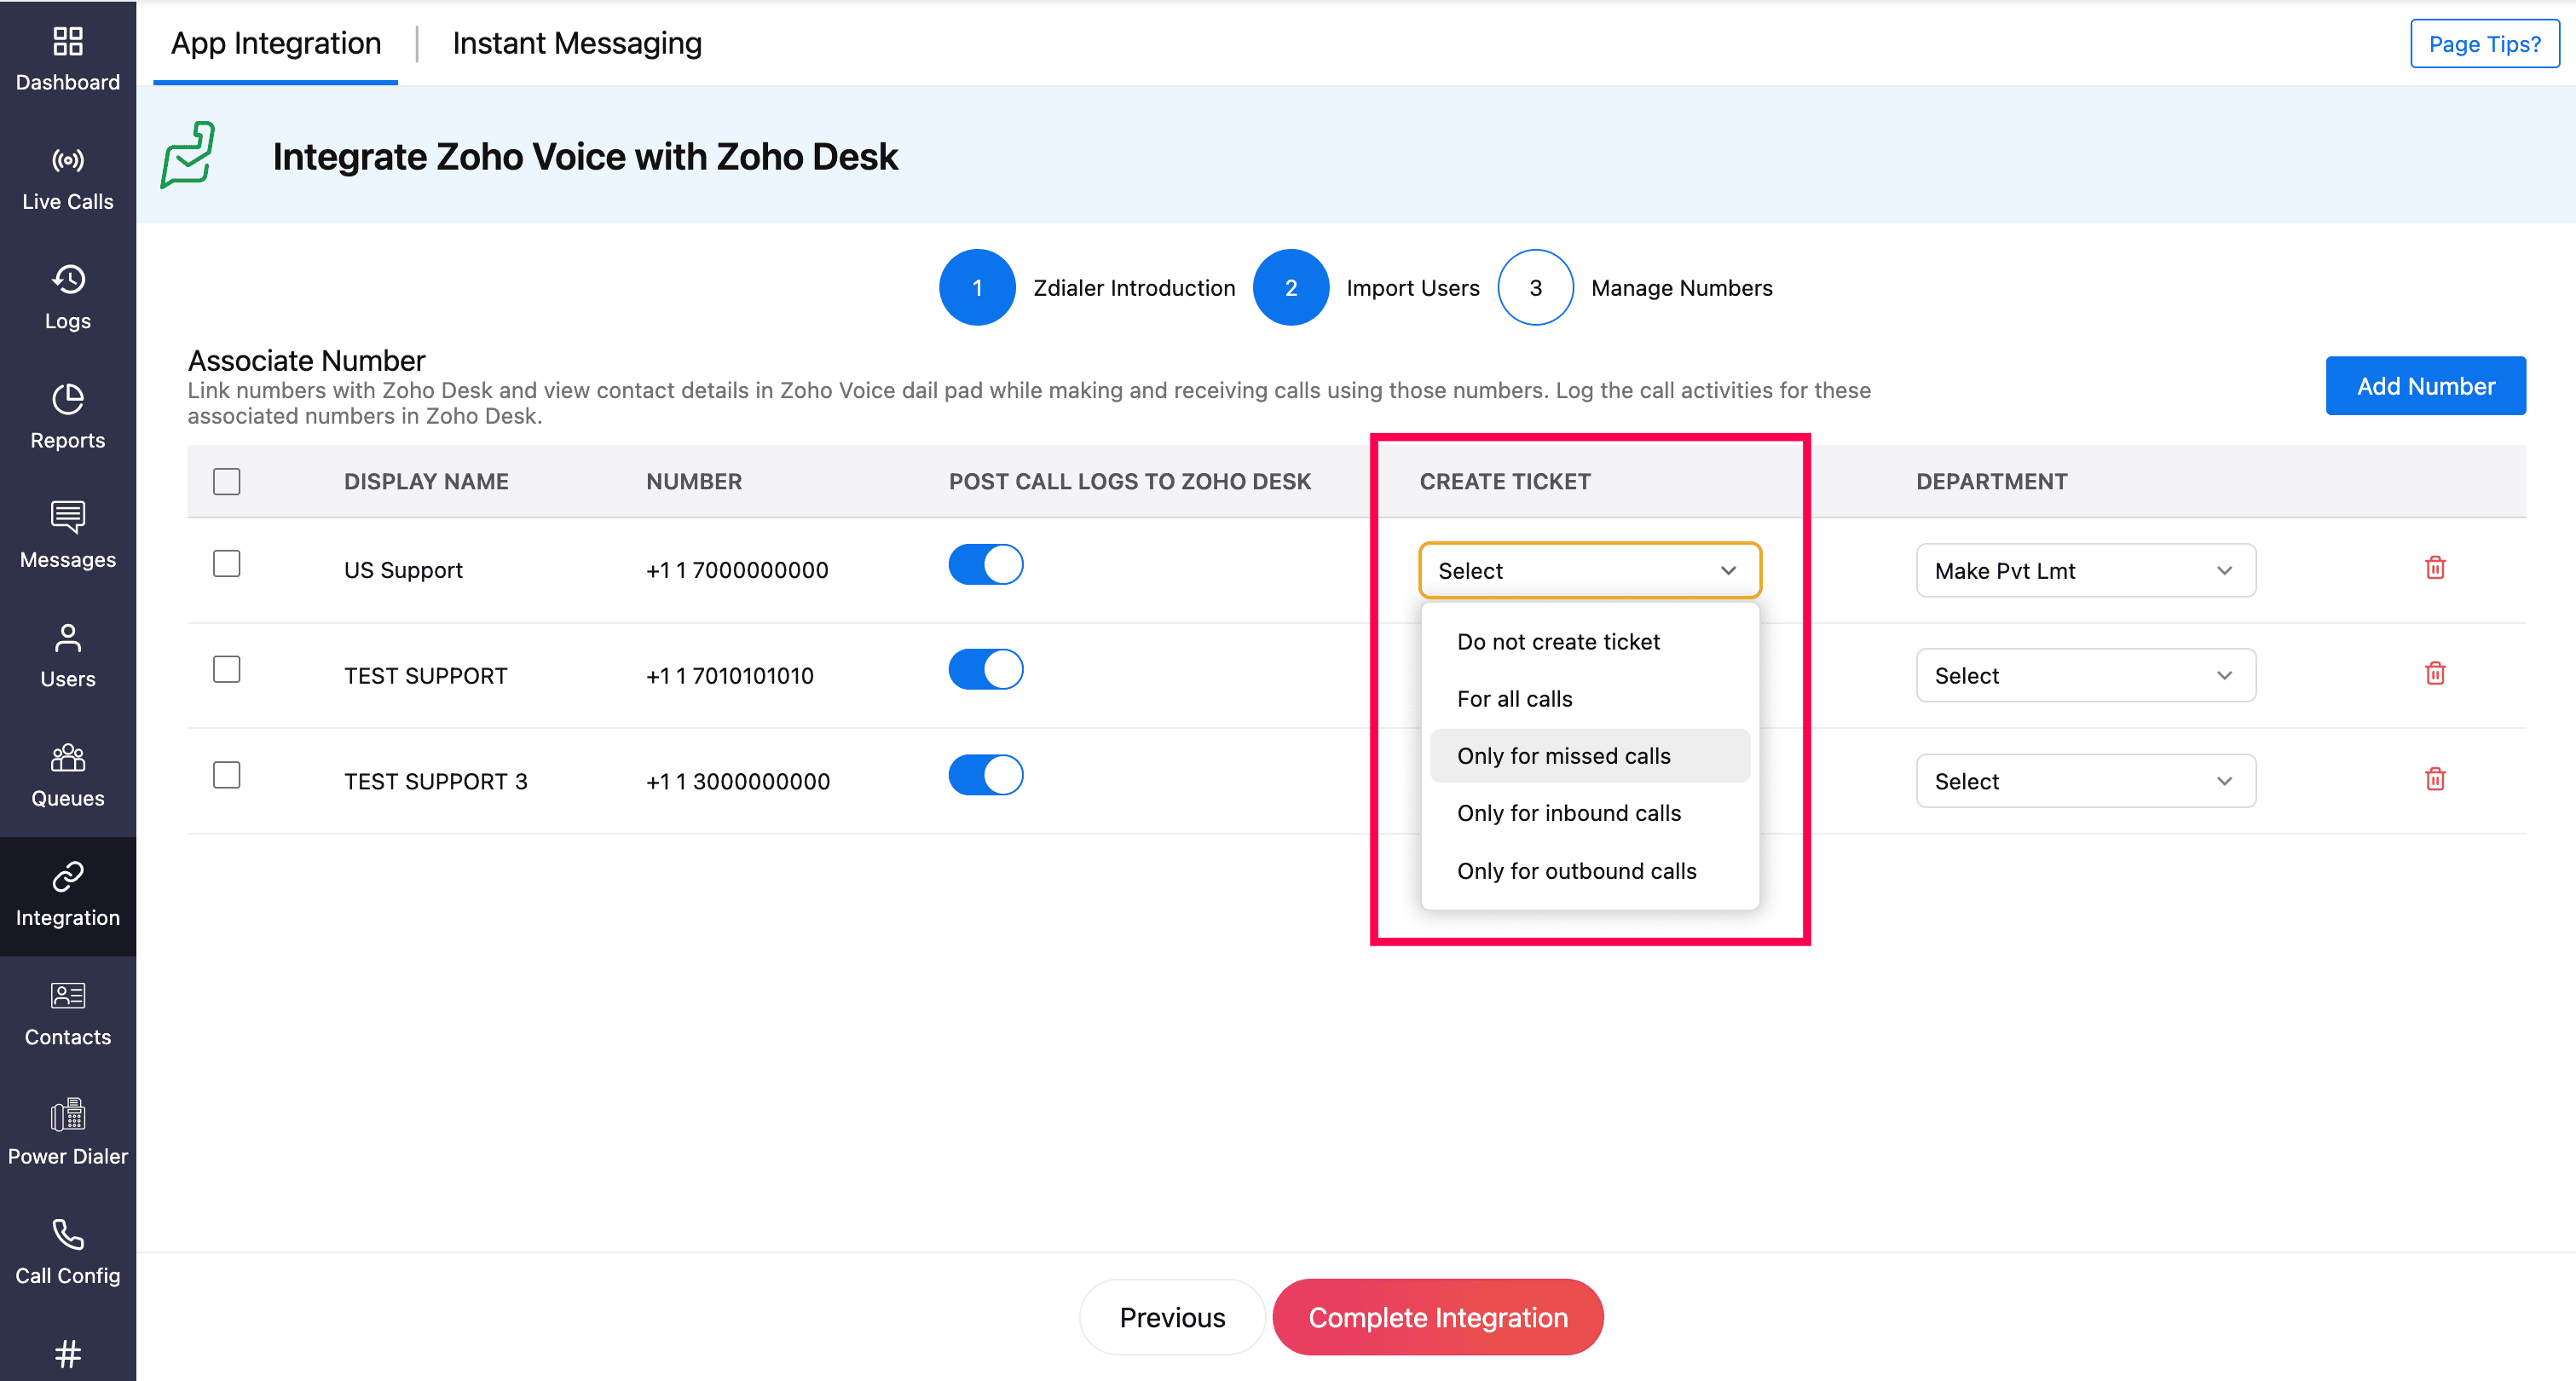Choose 'Only for missed calls' option
The image size is (2576, 1381).
[x=1563, y=756]
